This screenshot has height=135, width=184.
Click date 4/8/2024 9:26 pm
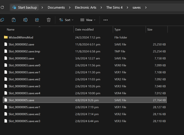click(x=87, y=100)
